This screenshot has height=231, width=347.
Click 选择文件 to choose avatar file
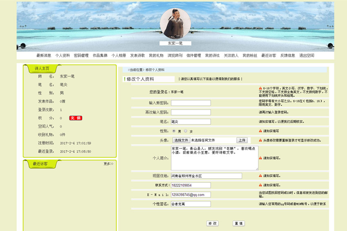[180, 140]
